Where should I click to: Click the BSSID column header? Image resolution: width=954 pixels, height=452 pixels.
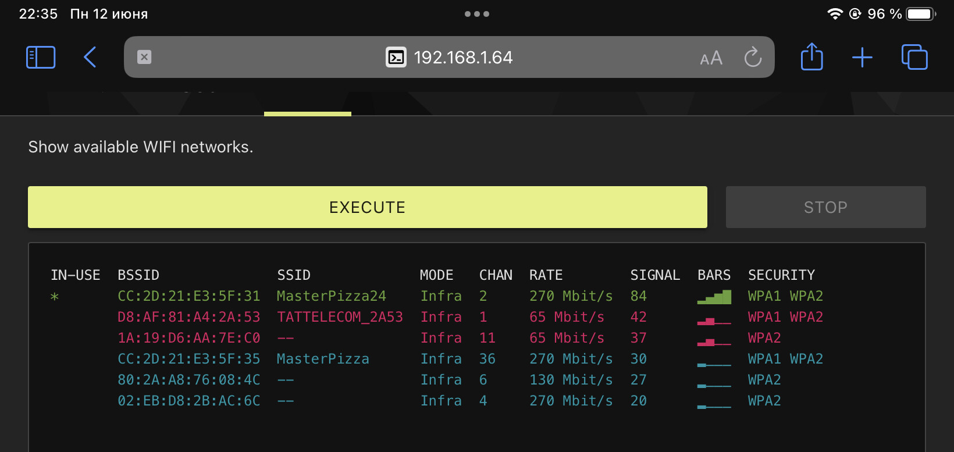tap(138, 275)
